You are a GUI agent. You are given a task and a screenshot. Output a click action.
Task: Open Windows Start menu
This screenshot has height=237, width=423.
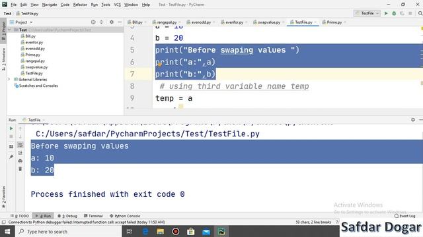7,231
